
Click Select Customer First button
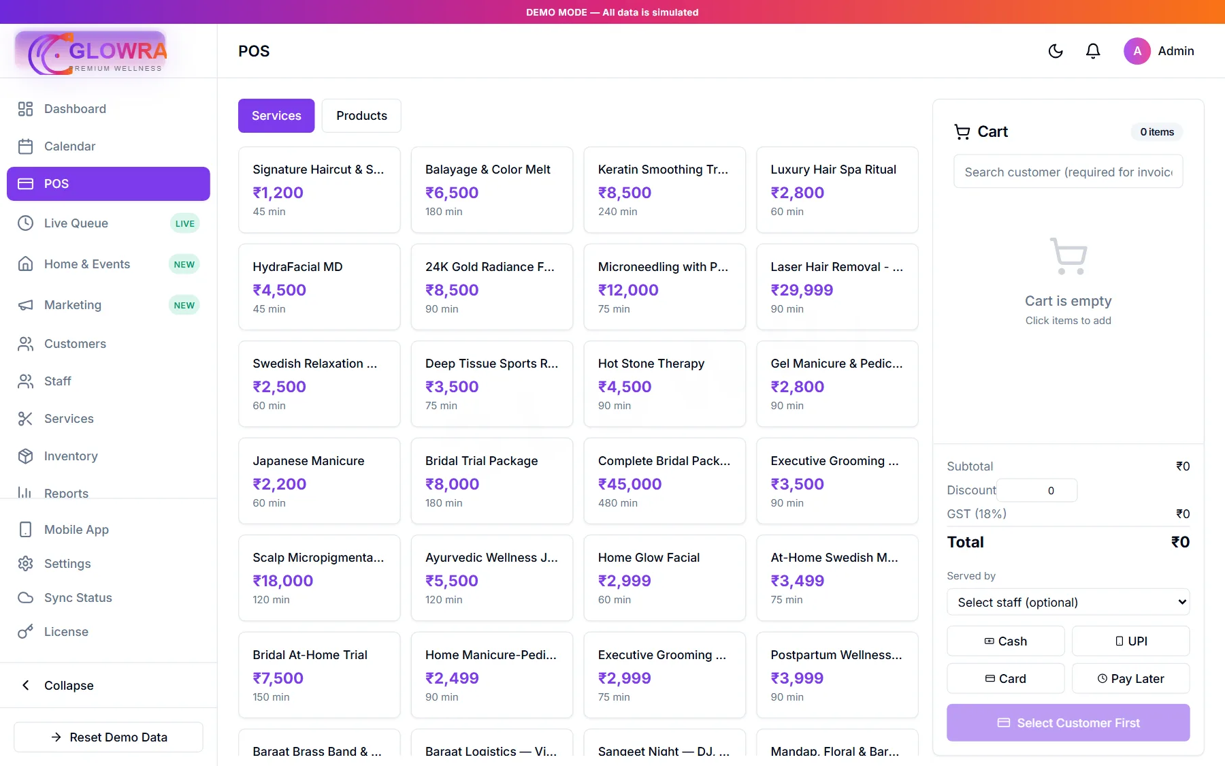[x=1068, y=723]
